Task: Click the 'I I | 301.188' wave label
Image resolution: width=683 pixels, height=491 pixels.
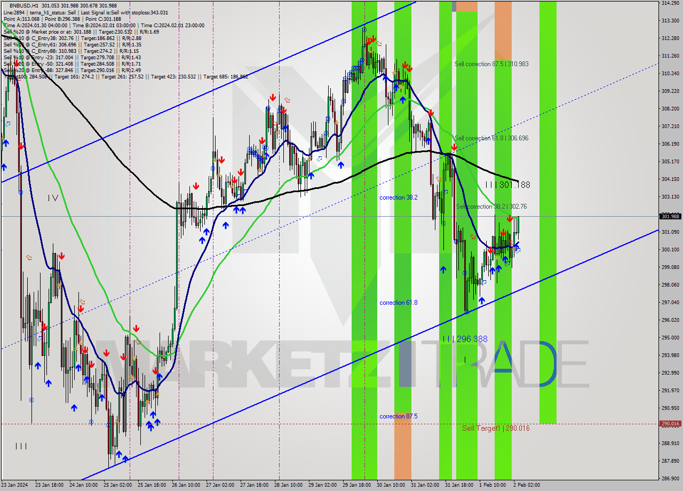Action: coord(507,185)
